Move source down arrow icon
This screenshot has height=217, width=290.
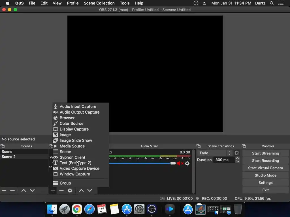(x=90, y=190)
